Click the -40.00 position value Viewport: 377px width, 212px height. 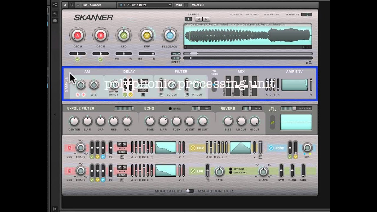[x=176, y=54]
